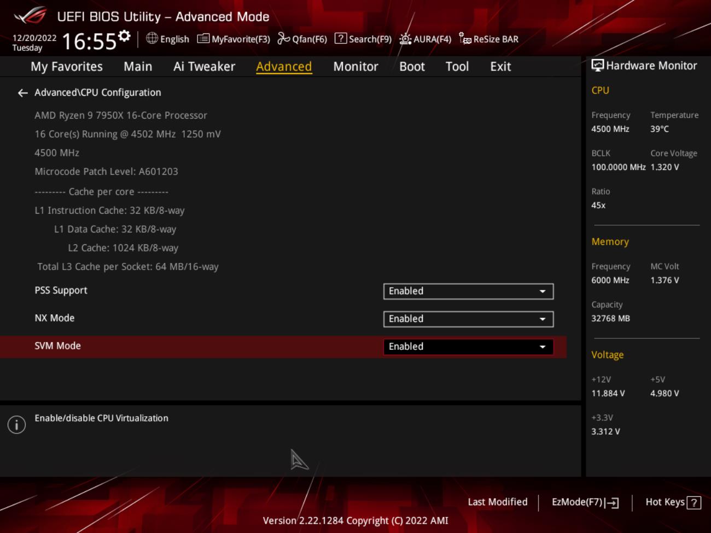Image resolution: width=711 pixels, height=533 pixels.
Task: Click the ReSize BAR icon
Action: 465,38
